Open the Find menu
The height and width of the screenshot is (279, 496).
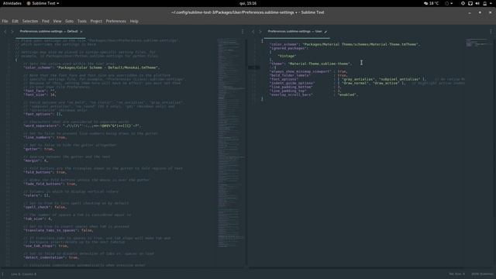(x=46, y=21)
